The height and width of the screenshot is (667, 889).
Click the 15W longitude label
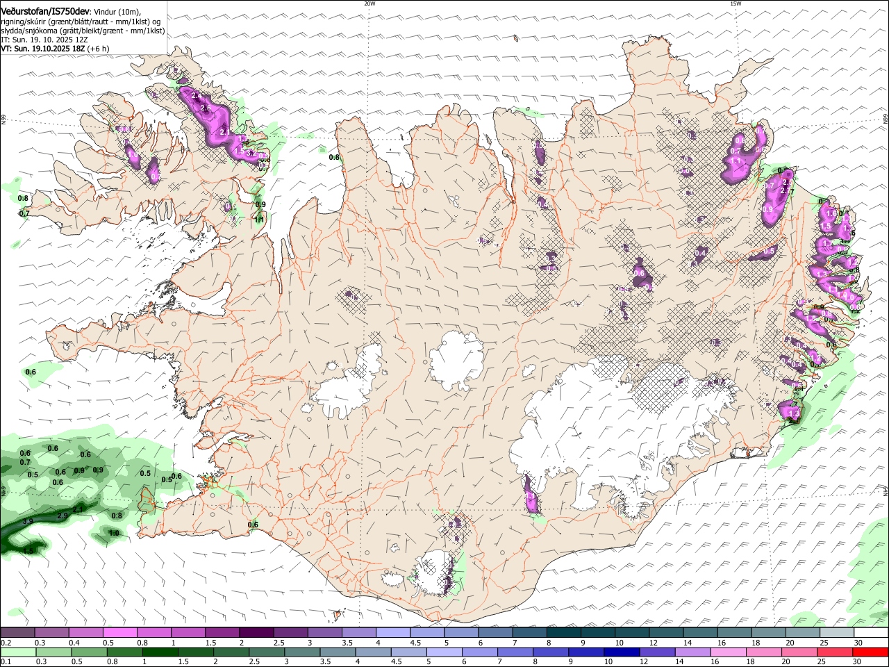pyautogui.click(x=736, y=3)
